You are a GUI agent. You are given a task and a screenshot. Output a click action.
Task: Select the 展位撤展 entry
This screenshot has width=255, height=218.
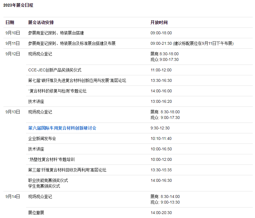36,213
